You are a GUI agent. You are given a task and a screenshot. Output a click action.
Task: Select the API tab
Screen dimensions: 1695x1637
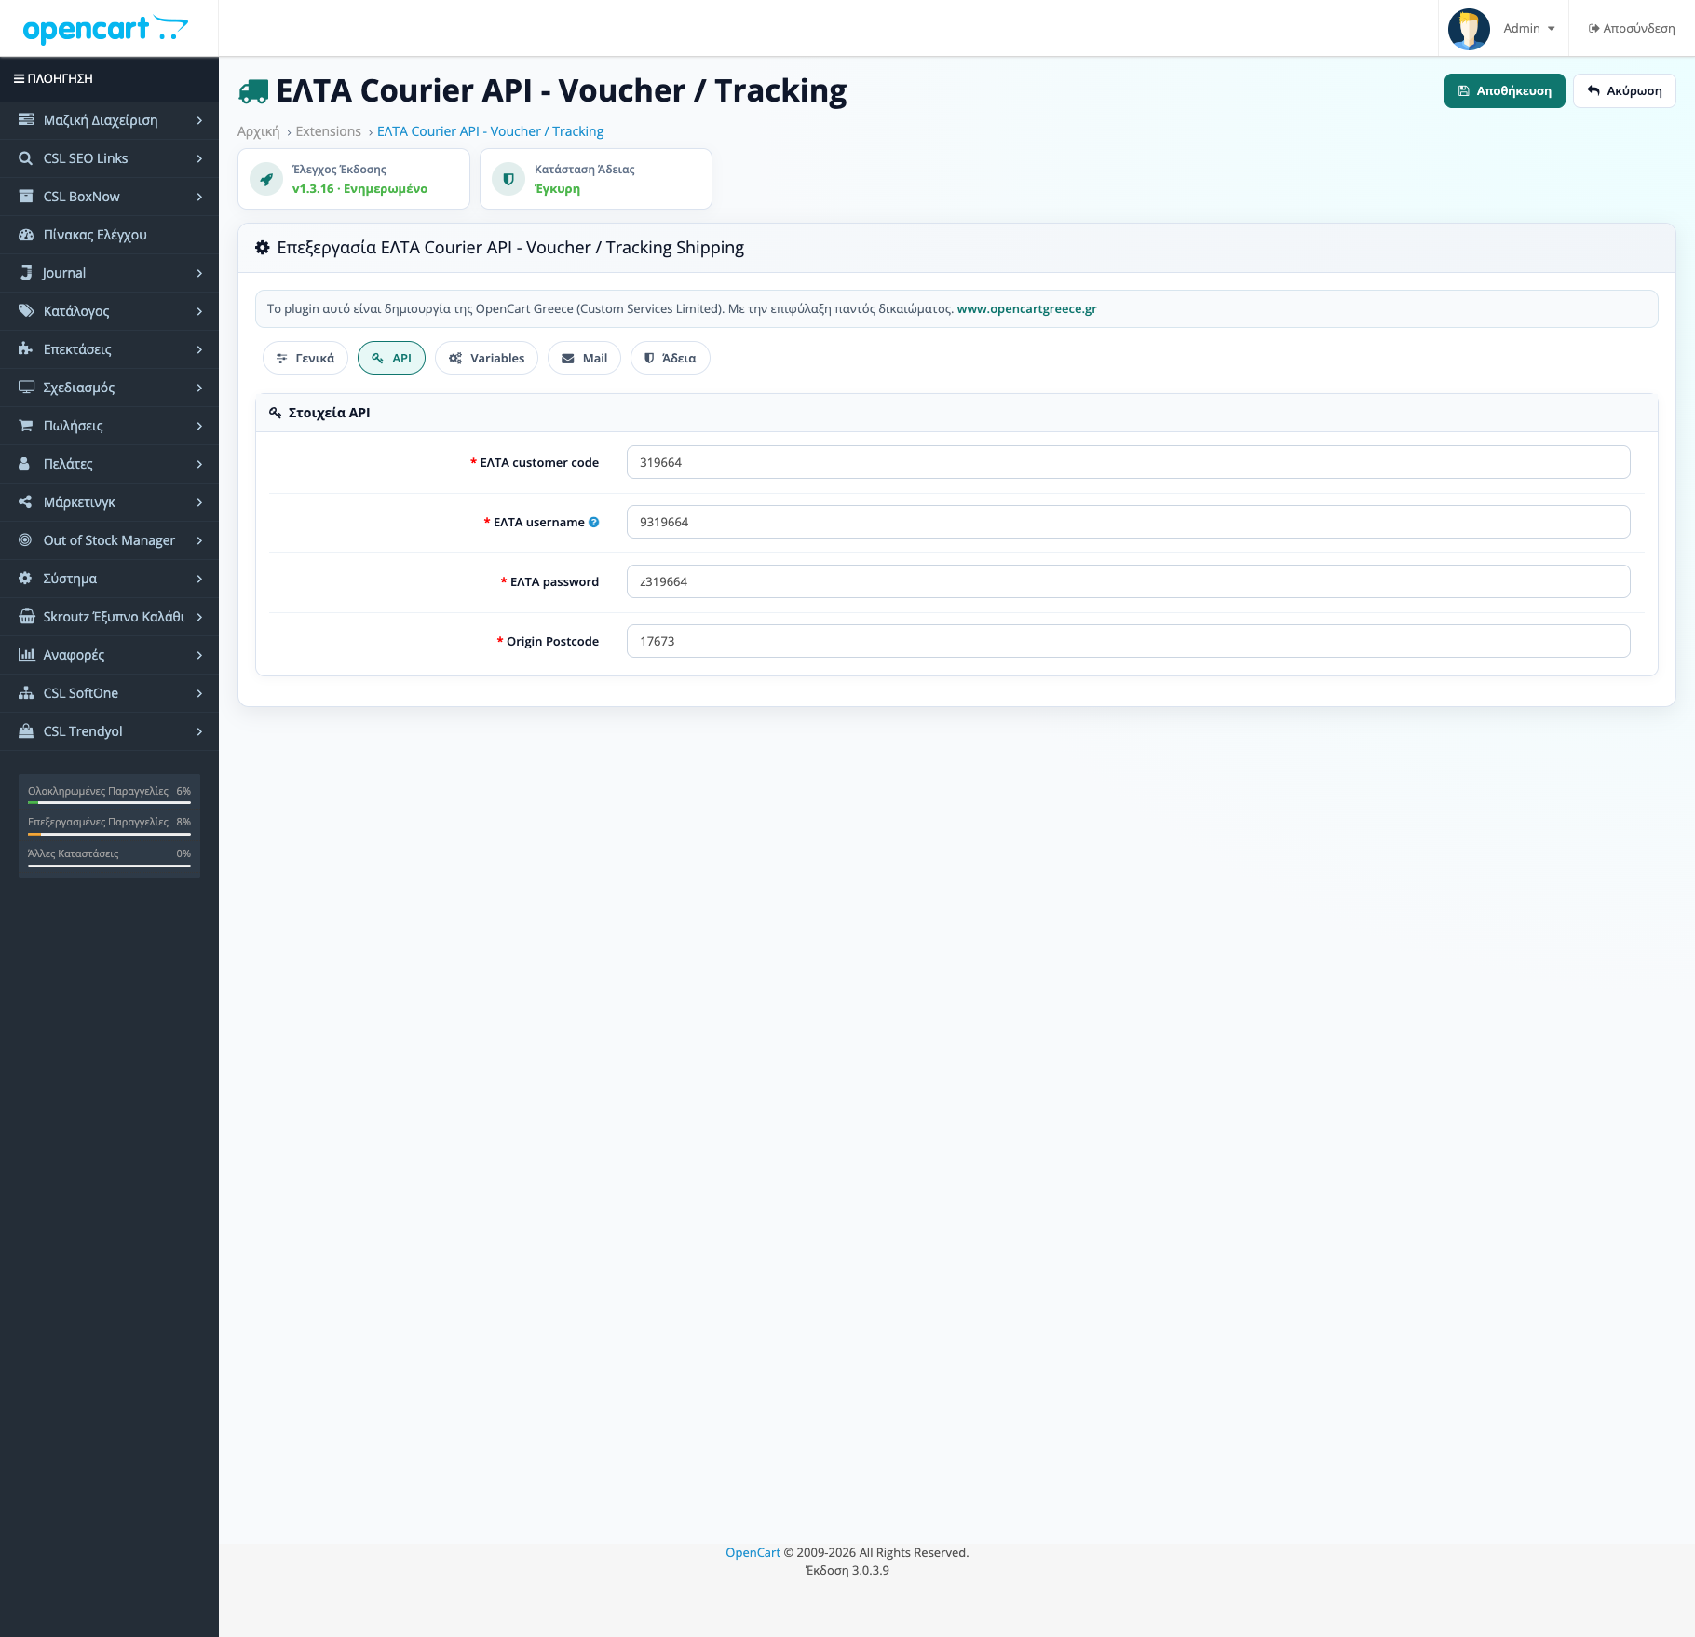(391, 359)
